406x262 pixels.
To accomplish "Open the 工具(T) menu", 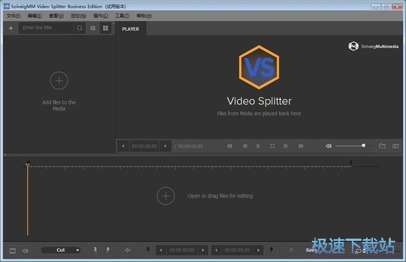I will [x=122, y=16].
